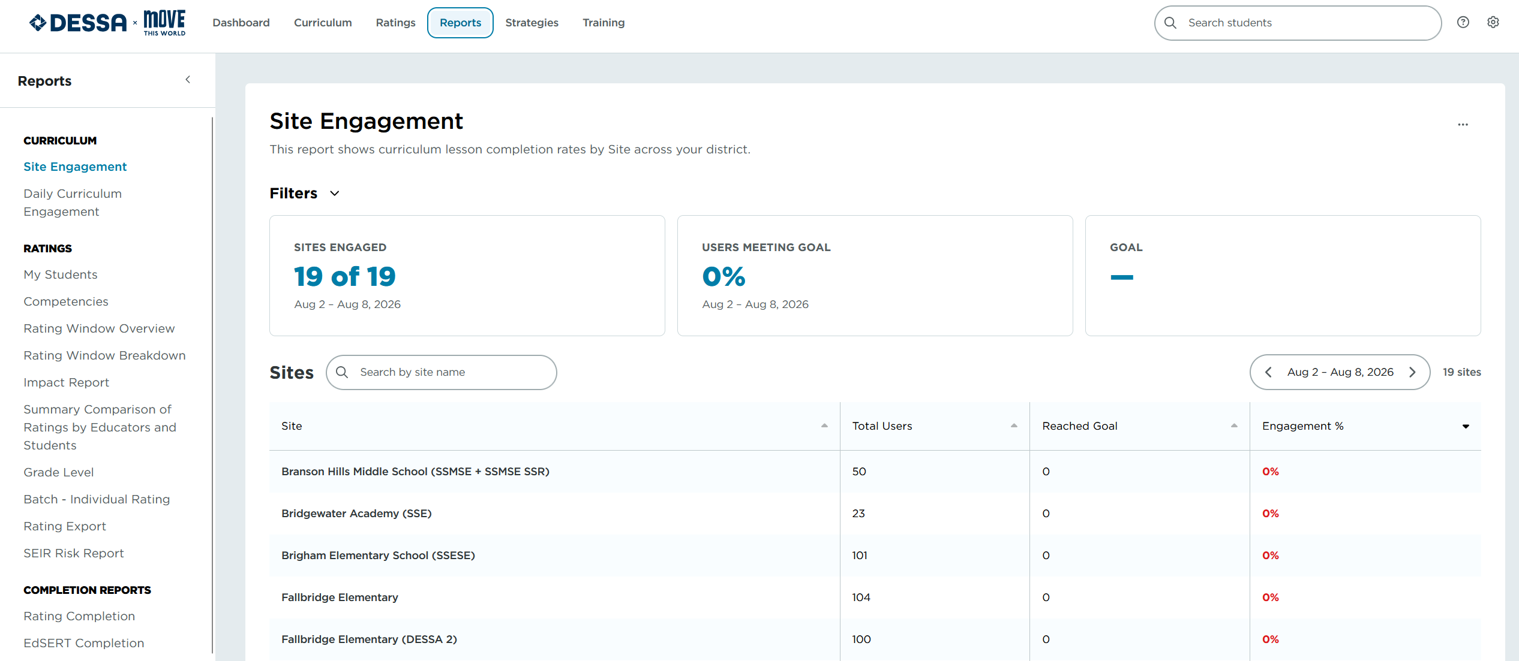1519x661 pixels.
Task: Open Summary Comparison of Ratings report
Action: click(100, 427)
